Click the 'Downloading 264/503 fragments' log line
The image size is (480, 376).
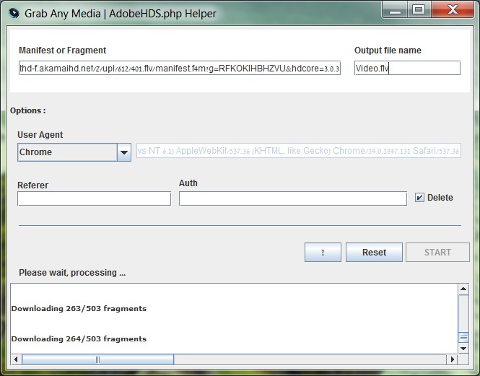pos(79,338)
